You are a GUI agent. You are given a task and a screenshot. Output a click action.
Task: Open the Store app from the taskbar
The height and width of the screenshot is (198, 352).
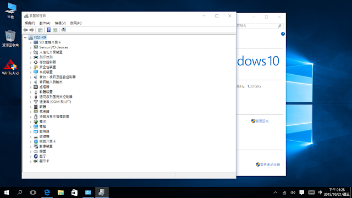click(74, 193)
